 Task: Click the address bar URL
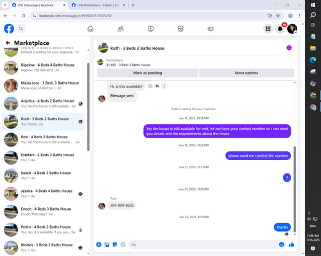pos(75,16)
